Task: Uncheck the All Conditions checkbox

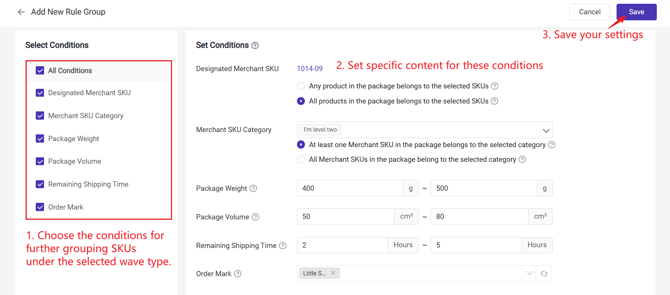Action: coord(40,71)
